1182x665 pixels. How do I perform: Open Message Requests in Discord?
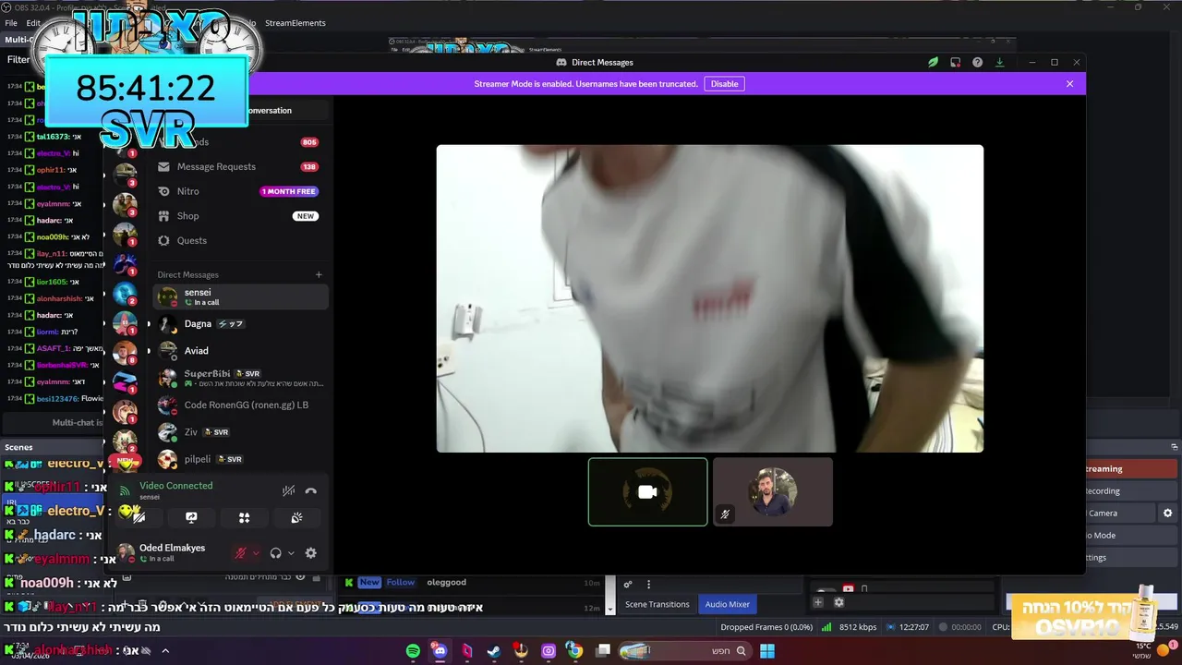[x=240, y=167]
